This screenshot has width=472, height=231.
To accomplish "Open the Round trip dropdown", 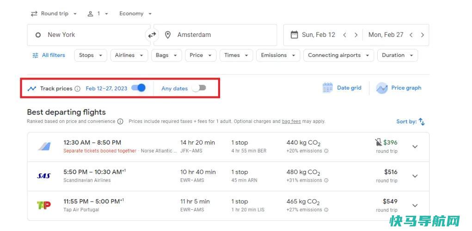I will click(x=54, y=13).
